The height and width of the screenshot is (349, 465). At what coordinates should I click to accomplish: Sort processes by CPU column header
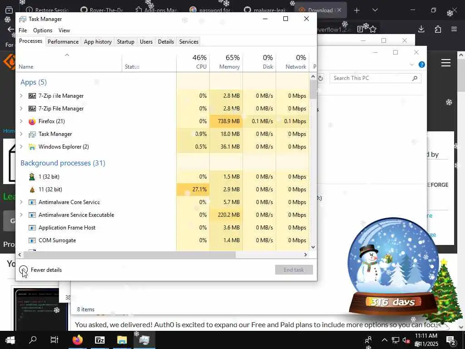pos(193,62)
